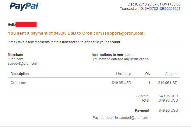Image resolution: width=191 pixels, height=131 pixels.
Task: Click the quantity value 1
Action: [x=149, y=83]
